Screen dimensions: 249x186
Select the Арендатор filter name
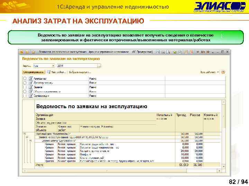40,79
